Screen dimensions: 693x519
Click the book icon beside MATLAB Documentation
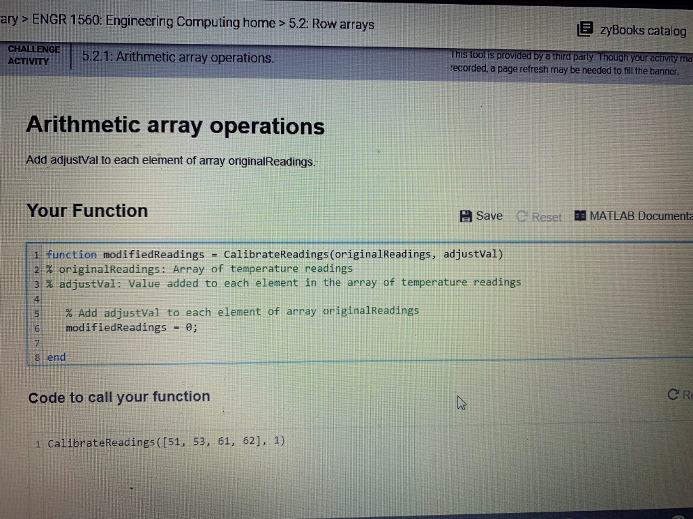tap(581, 215)
